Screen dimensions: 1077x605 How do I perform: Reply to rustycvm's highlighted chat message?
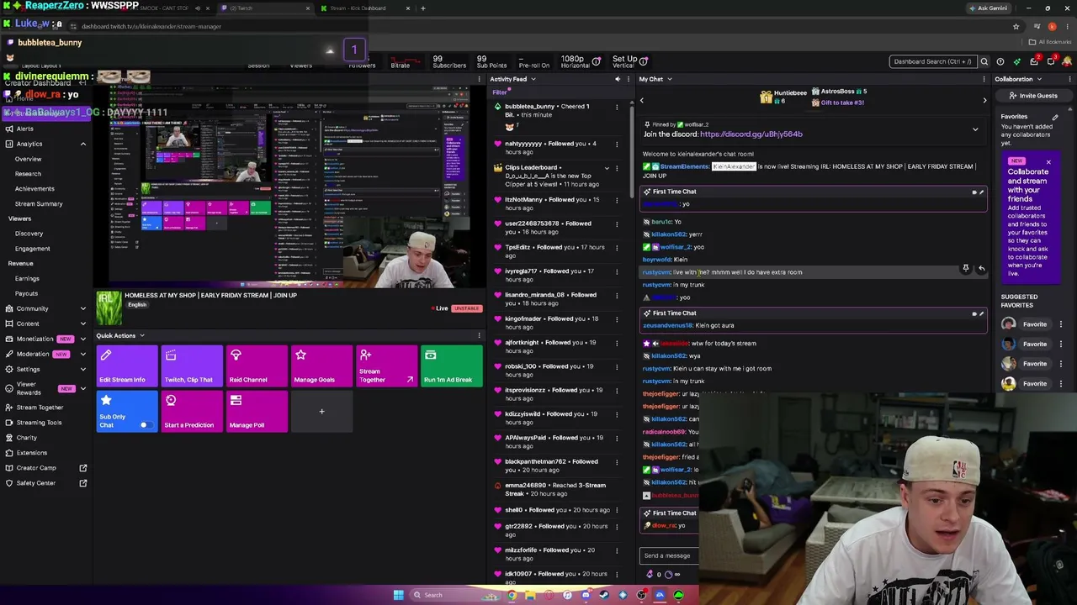pos(981,268)
